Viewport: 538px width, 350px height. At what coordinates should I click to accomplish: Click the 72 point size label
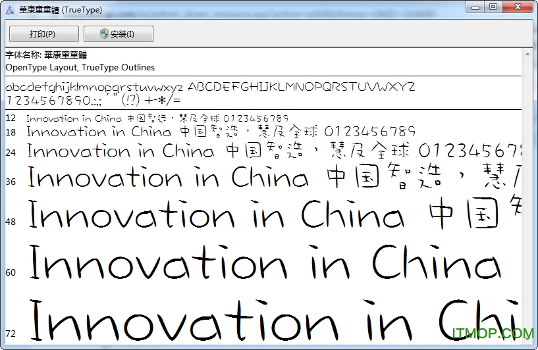tap(11, 334)
